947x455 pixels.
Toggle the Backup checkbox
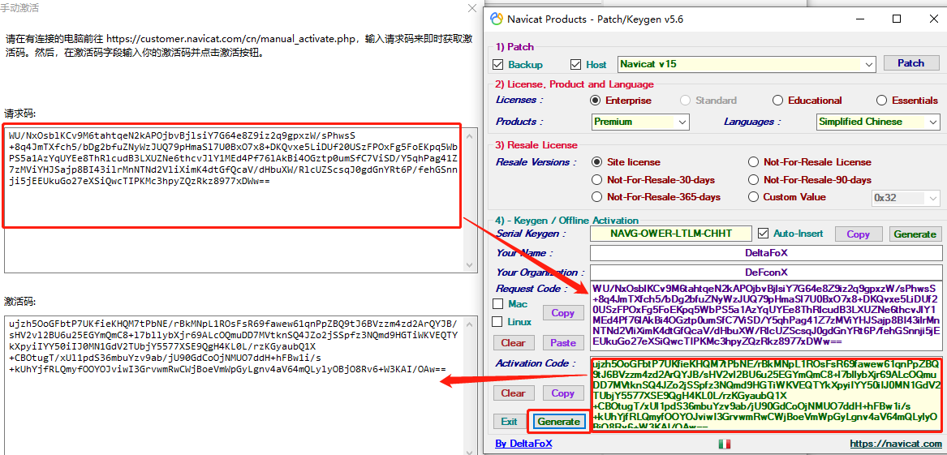coord(498,65)
